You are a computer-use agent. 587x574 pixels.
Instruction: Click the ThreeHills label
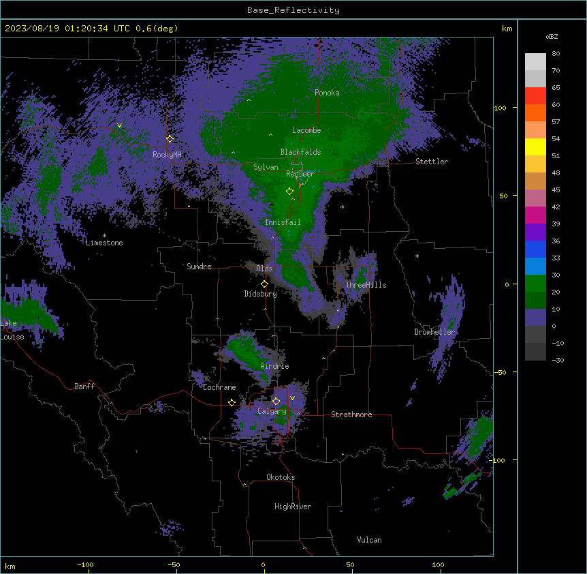(366, 285)
